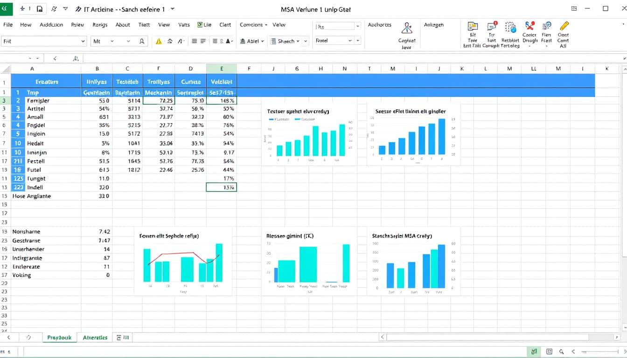Viewport: 627px width, 358px height.
Task: Select the Rlessen gimint chart
Action: tap(309, 261)
